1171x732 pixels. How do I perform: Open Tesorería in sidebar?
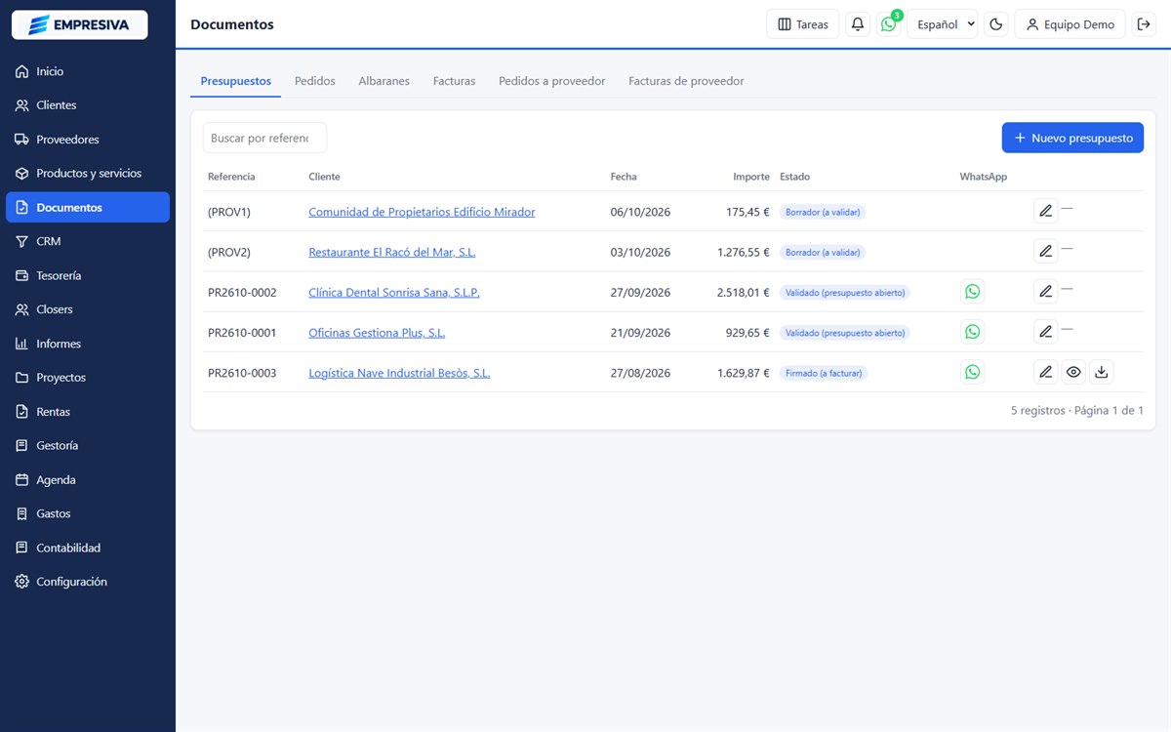(x=88, y=275)
